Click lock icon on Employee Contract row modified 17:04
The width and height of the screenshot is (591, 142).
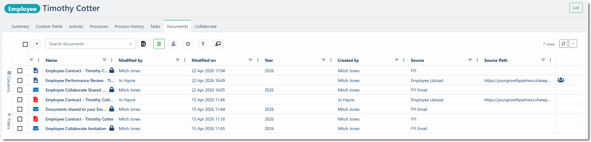[x=112, y=70]
